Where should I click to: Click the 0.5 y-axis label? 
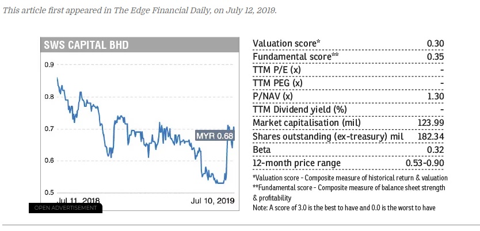click(x=49, y=192)
